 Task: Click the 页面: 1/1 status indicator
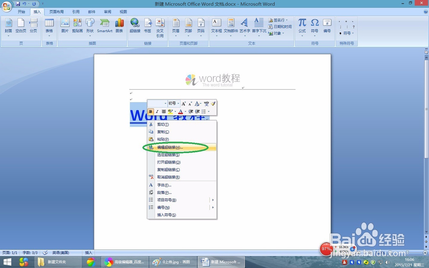tap(10, 253)
